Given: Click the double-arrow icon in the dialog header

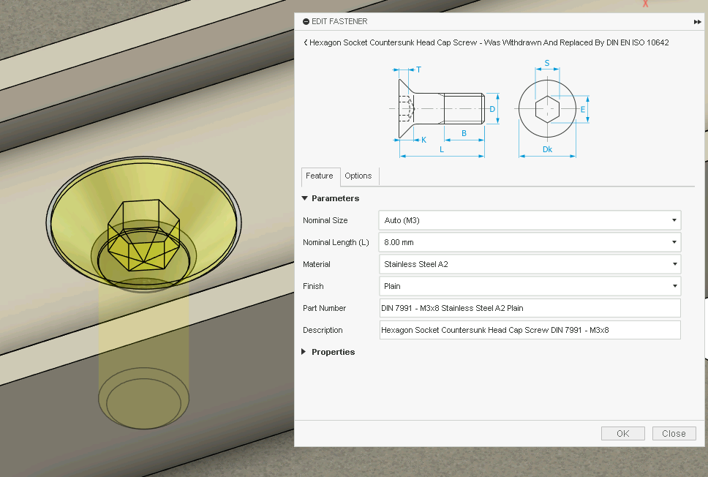Looking at the screenshot, I should (x=697, y=22).
